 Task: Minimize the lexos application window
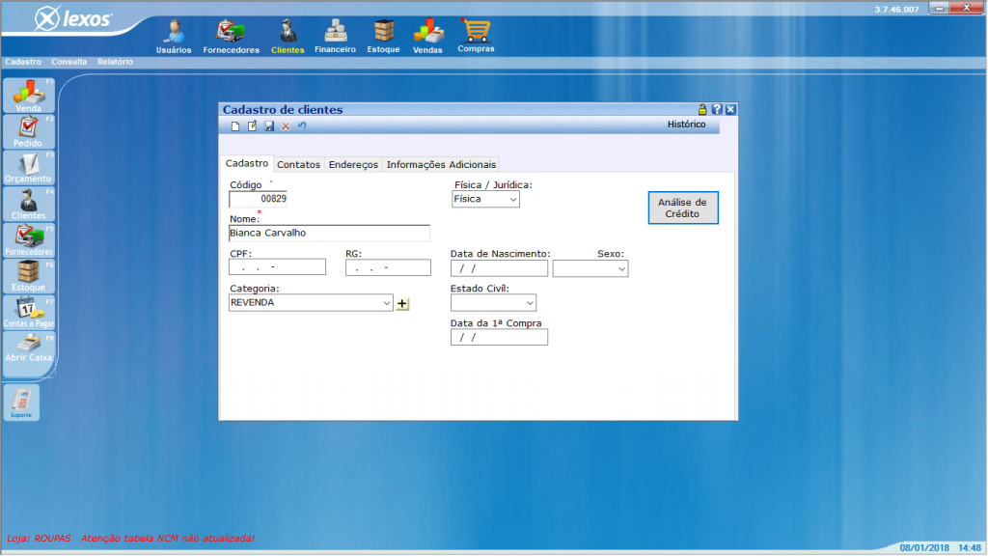tap(940, 8)
